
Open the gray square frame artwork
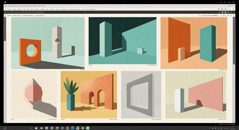click(141, 95)
